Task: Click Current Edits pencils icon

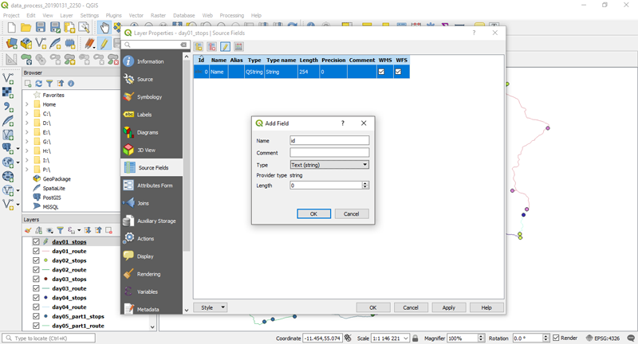Action: pyautogui.click(x=89, y=43)
